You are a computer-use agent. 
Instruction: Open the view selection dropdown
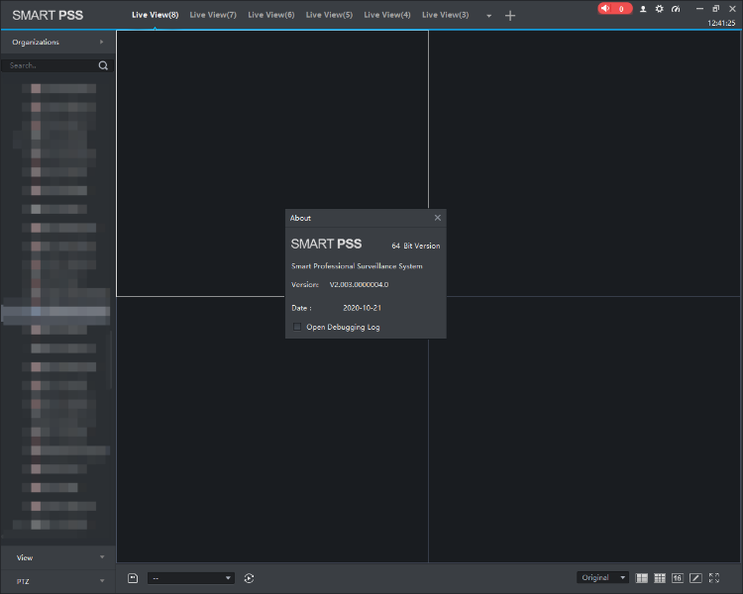point(191,578)
